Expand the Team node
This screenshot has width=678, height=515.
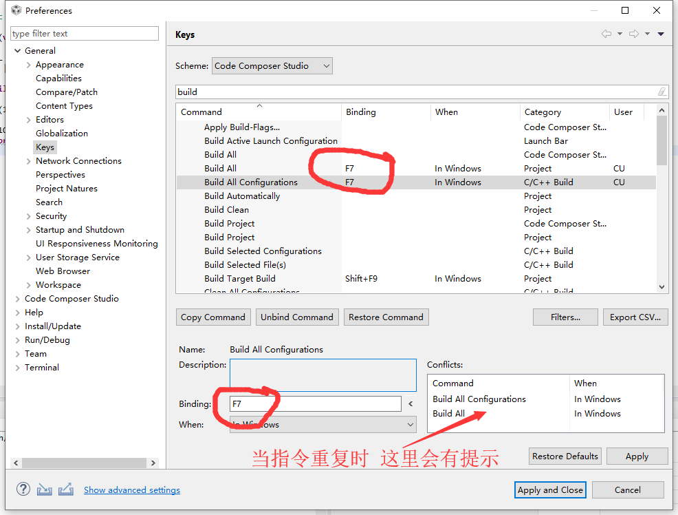click(x=18, y=354)
